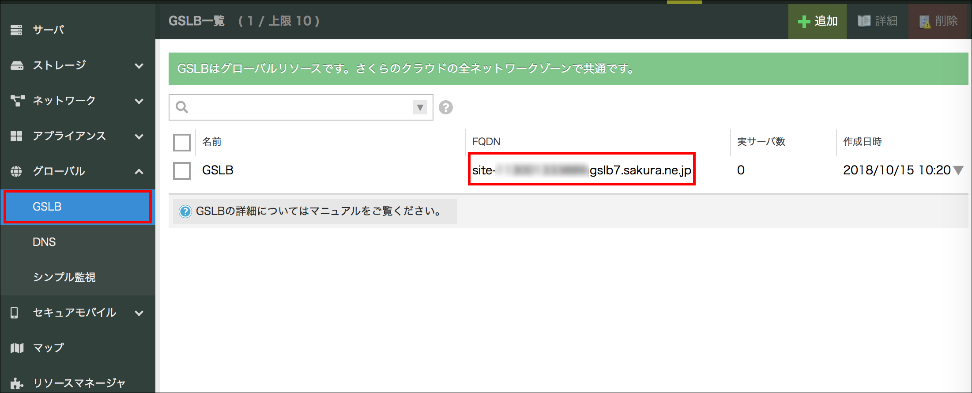Image resolution: width=972 pixels, height=393 pixels.
Task: Collapse the グローバル menu chevron
Action: pos(139,171)
